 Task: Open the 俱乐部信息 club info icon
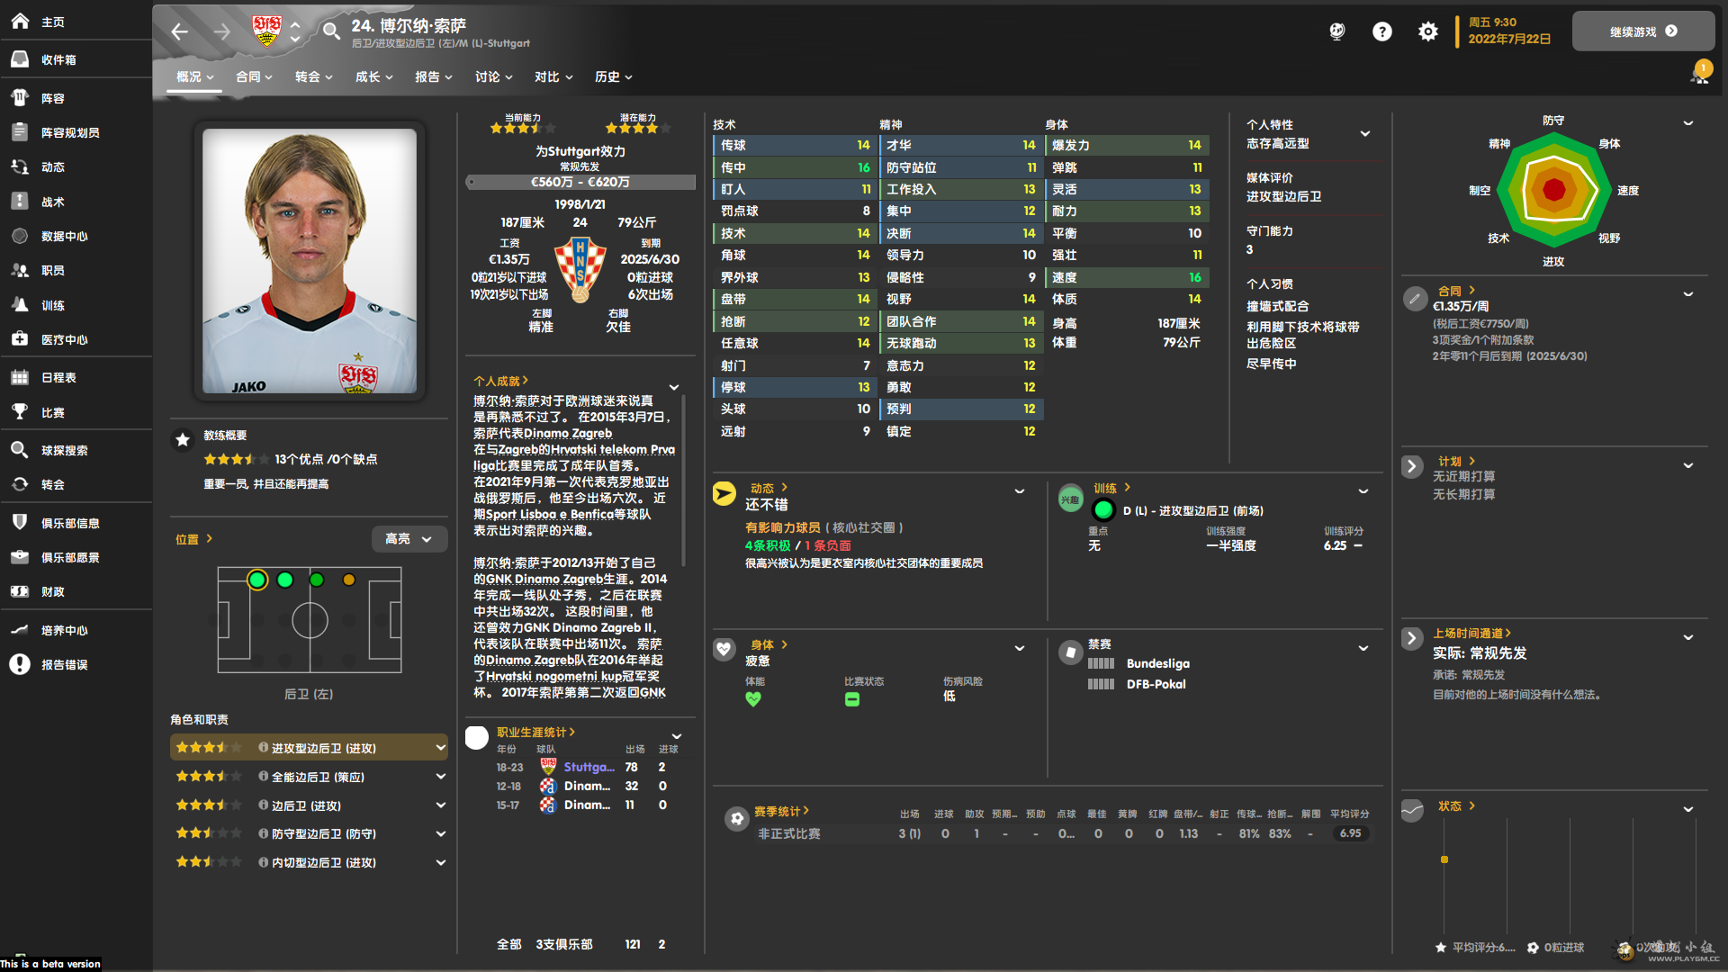pos(20,523)
